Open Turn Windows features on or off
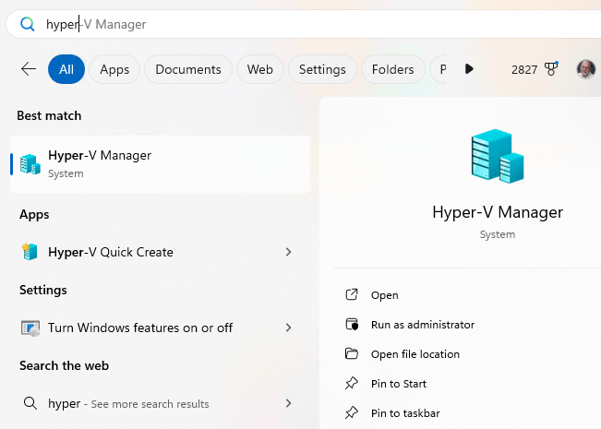The height and width of the screenshot is (429, 601). coord(161,328)
